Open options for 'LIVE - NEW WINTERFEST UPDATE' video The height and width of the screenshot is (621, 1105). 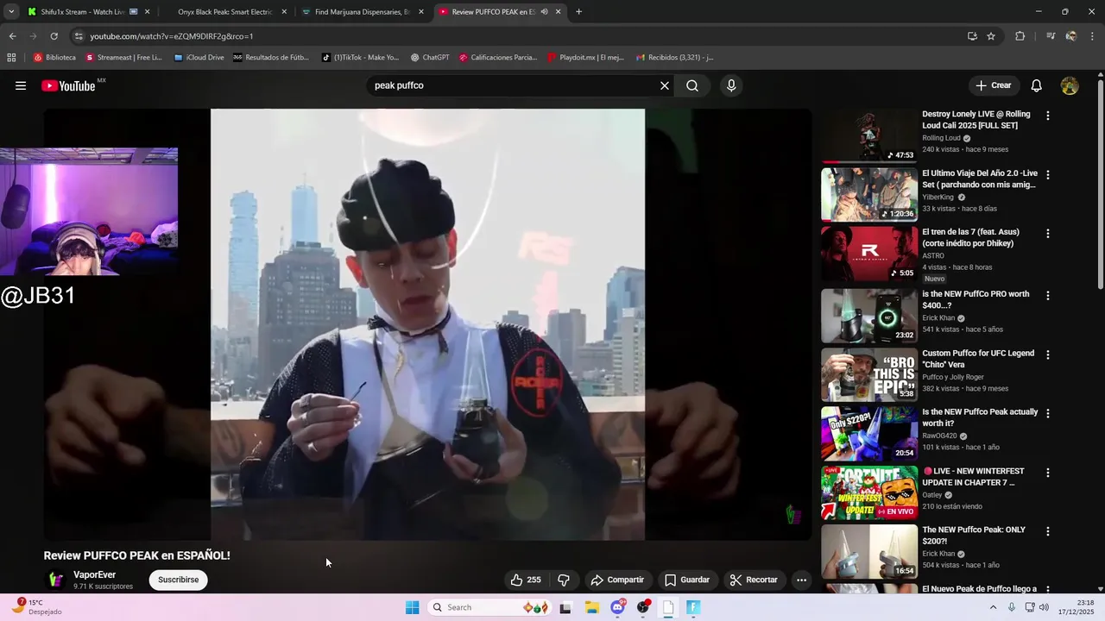pos(1048,473)
